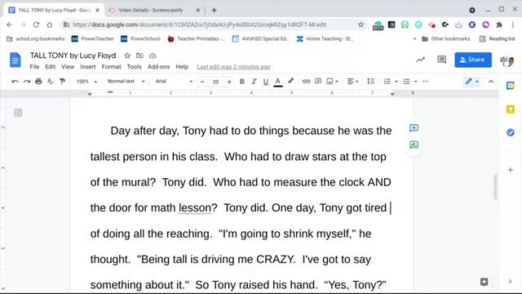The height and width of the screenshot is (294, 522).
Task: Open line spacing options
Action: click(x=370, y=82)
